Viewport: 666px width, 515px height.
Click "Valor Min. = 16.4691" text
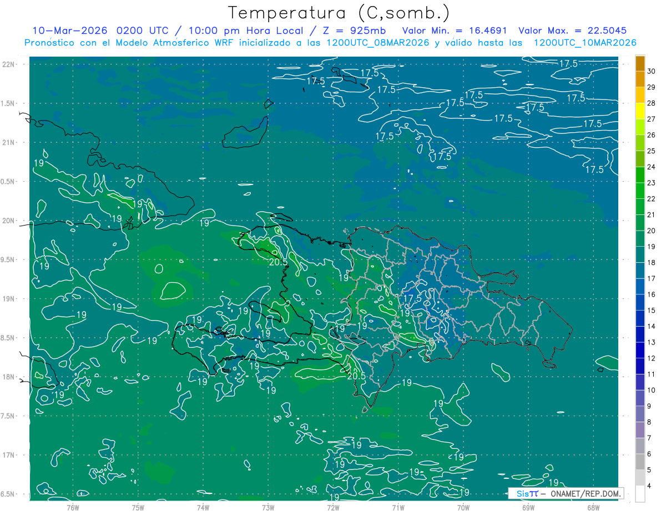click(x=455, y=31)
